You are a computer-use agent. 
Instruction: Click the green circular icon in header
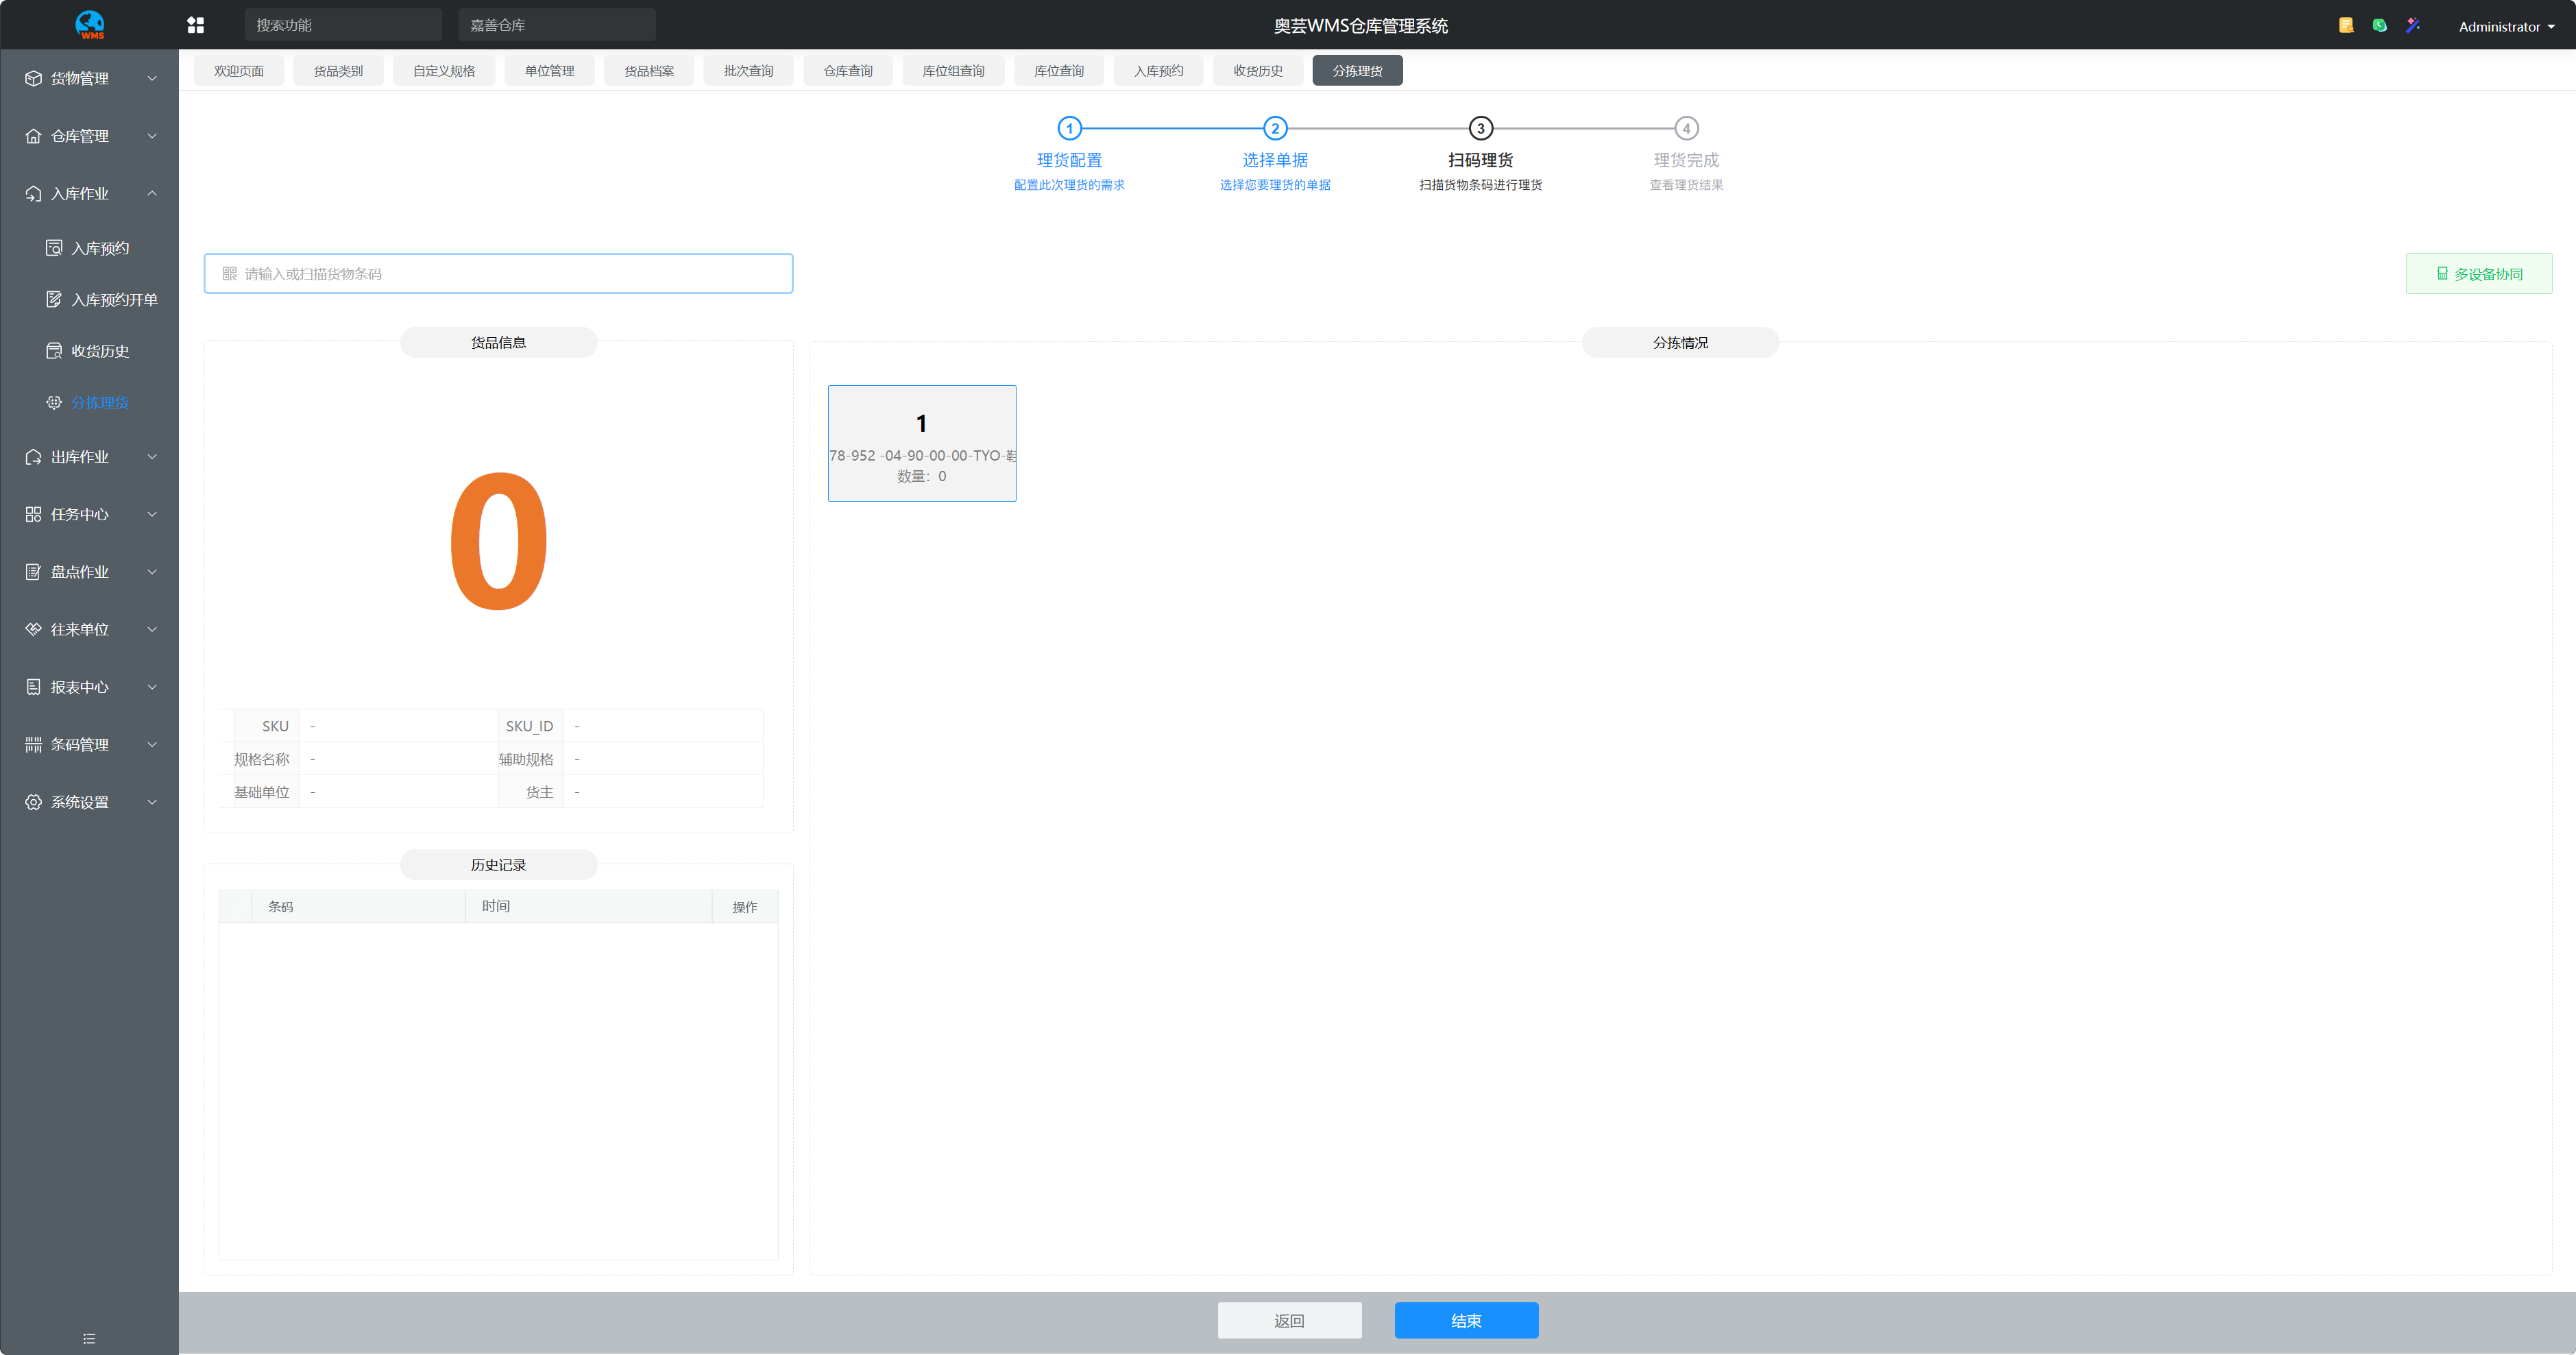point(2379,25)
